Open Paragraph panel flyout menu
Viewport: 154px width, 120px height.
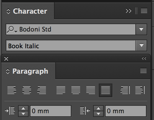(143, 71)
